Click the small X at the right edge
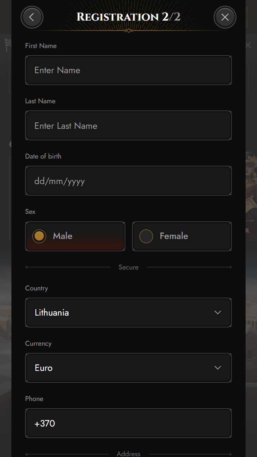This screenshot has width=257, height=457. point(248,45)
